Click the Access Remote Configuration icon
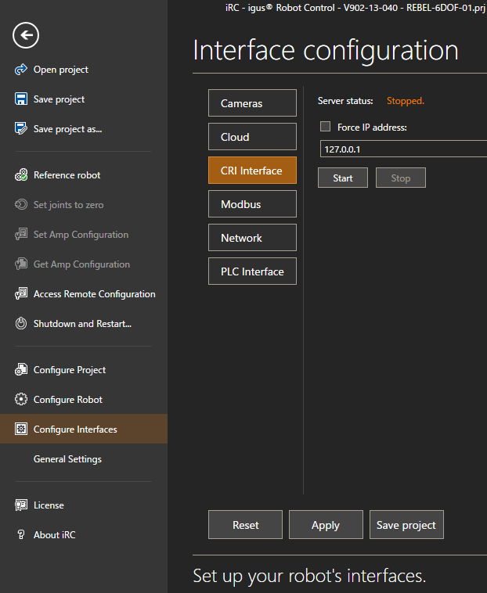 (x=21, y=294)
